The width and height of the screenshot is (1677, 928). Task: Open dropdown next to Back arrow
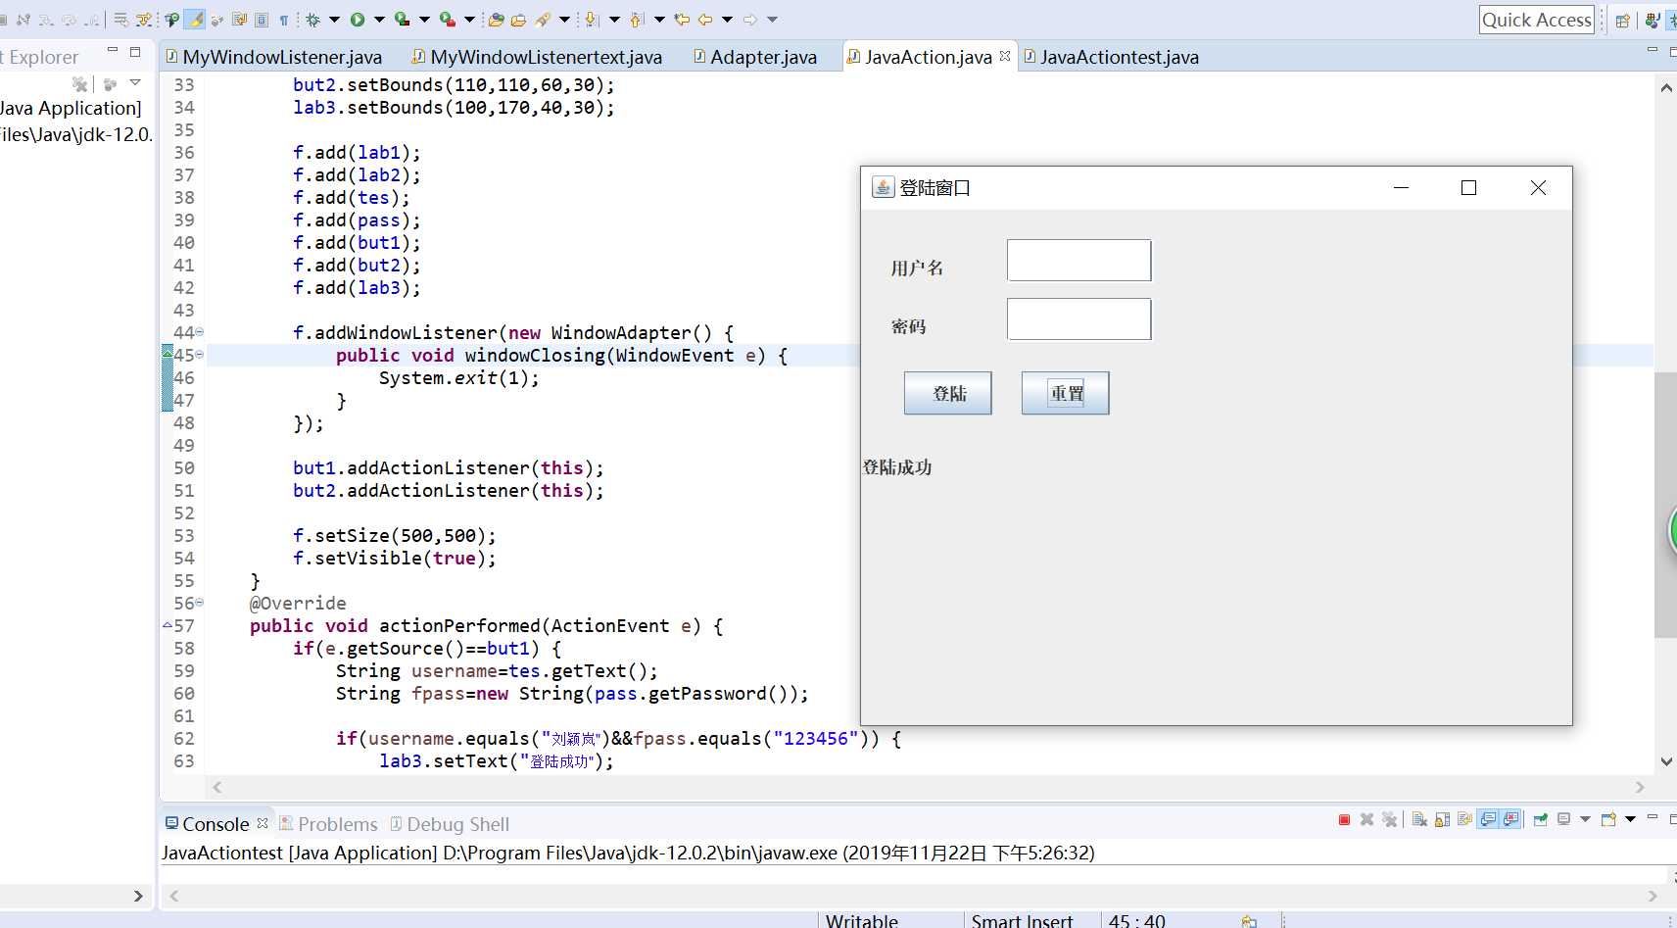pos(727,20)
